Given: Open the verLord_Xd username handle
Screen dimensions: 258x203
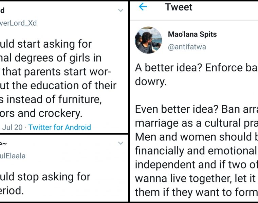Looking at the screenshot, I should coord(18,23).
